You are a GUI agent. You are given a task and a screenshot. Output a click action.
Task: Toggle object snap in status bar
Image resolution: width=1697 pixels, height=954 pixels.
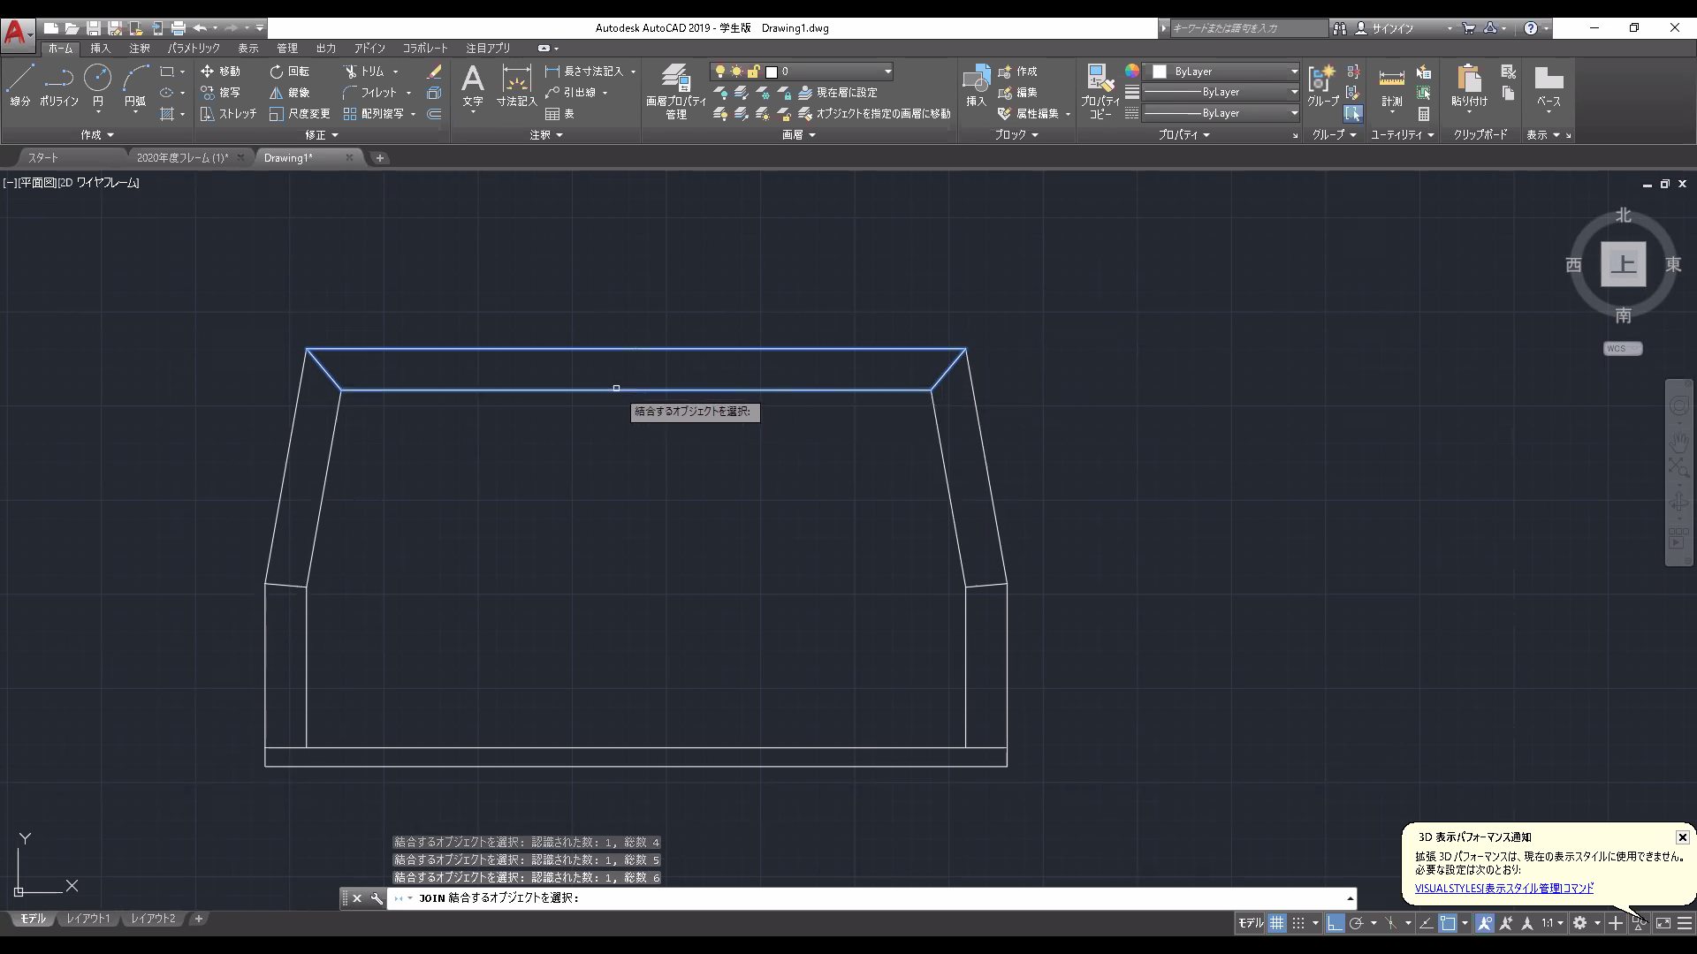1448,923
